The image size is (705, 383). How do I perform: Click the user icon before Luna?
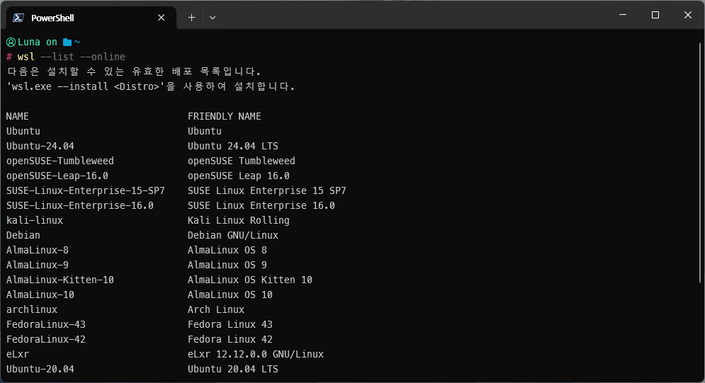pos(11,42)
